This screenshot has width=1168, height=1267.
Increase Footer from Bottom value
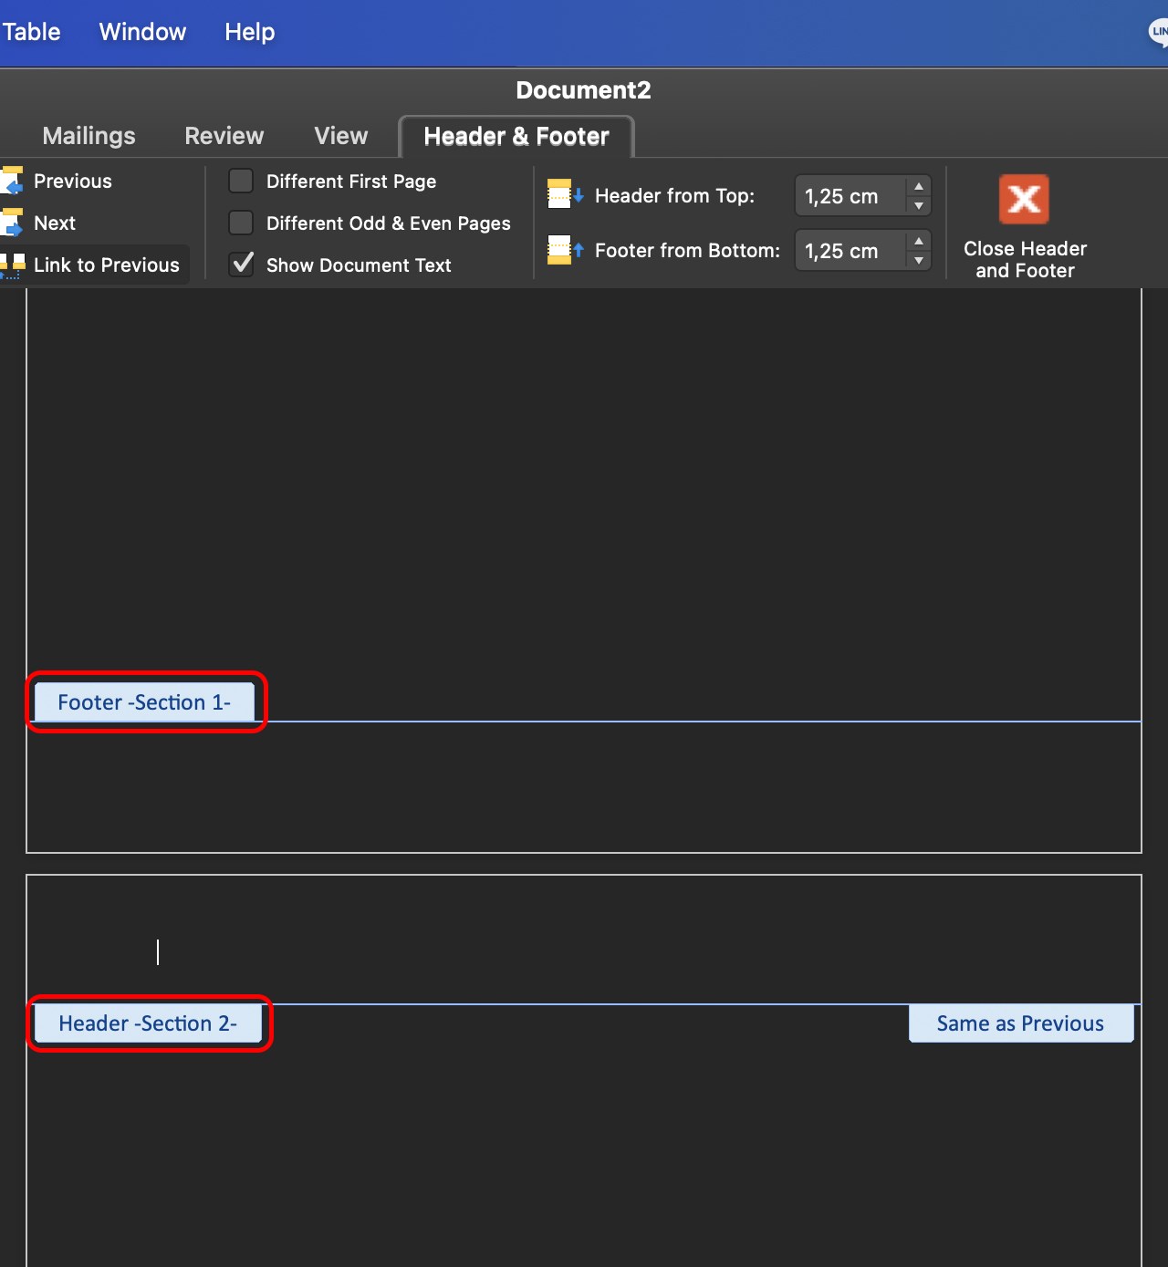coord(919,241)
